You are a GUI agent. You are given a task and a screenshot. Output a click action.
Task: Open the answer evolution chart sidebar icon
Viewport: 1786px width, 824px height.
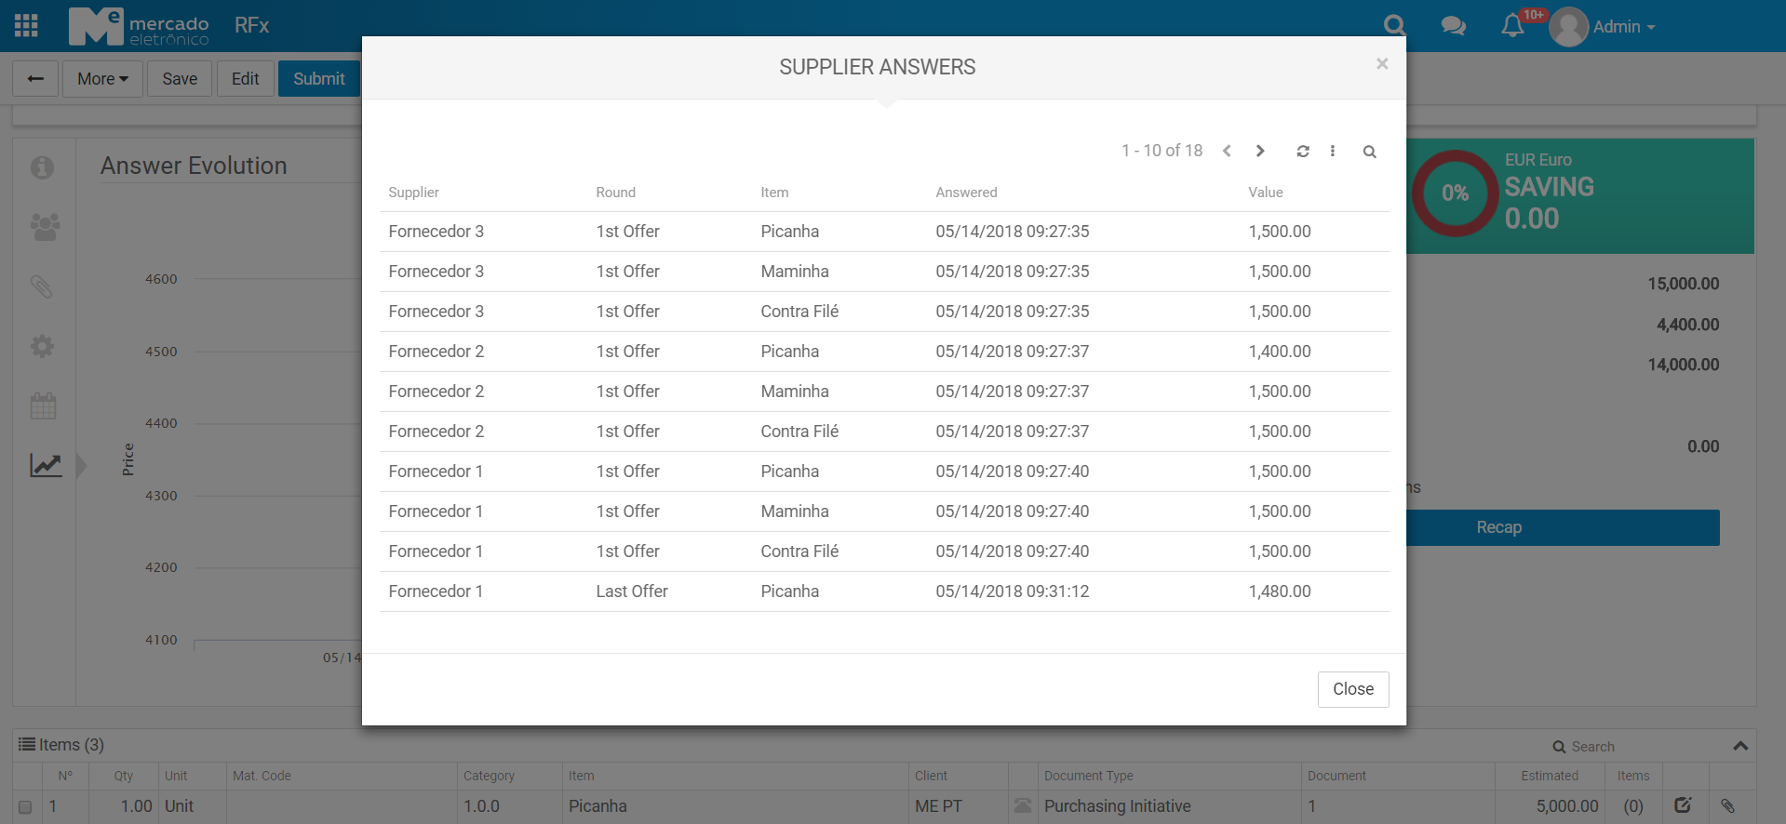tap(45, 465)
